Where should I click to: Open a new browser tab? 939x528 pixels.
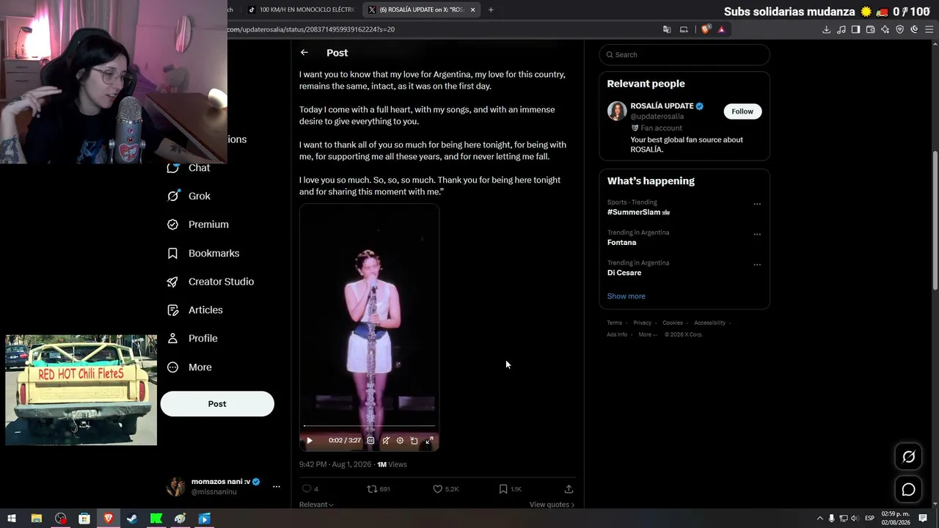click(x=491, y=10)
